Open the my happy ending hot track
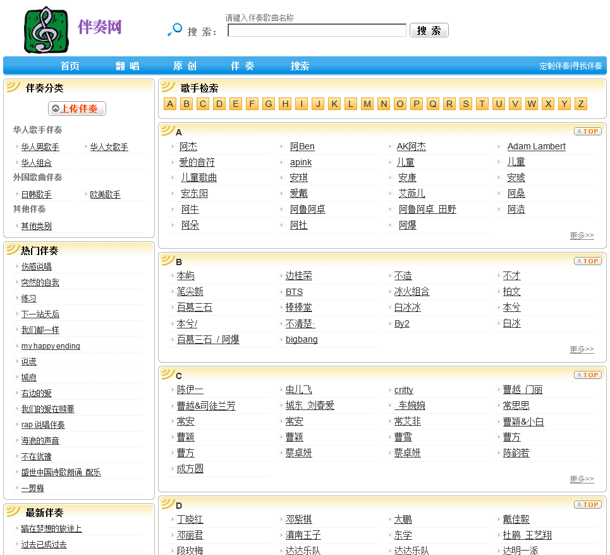 pos(51,346)
